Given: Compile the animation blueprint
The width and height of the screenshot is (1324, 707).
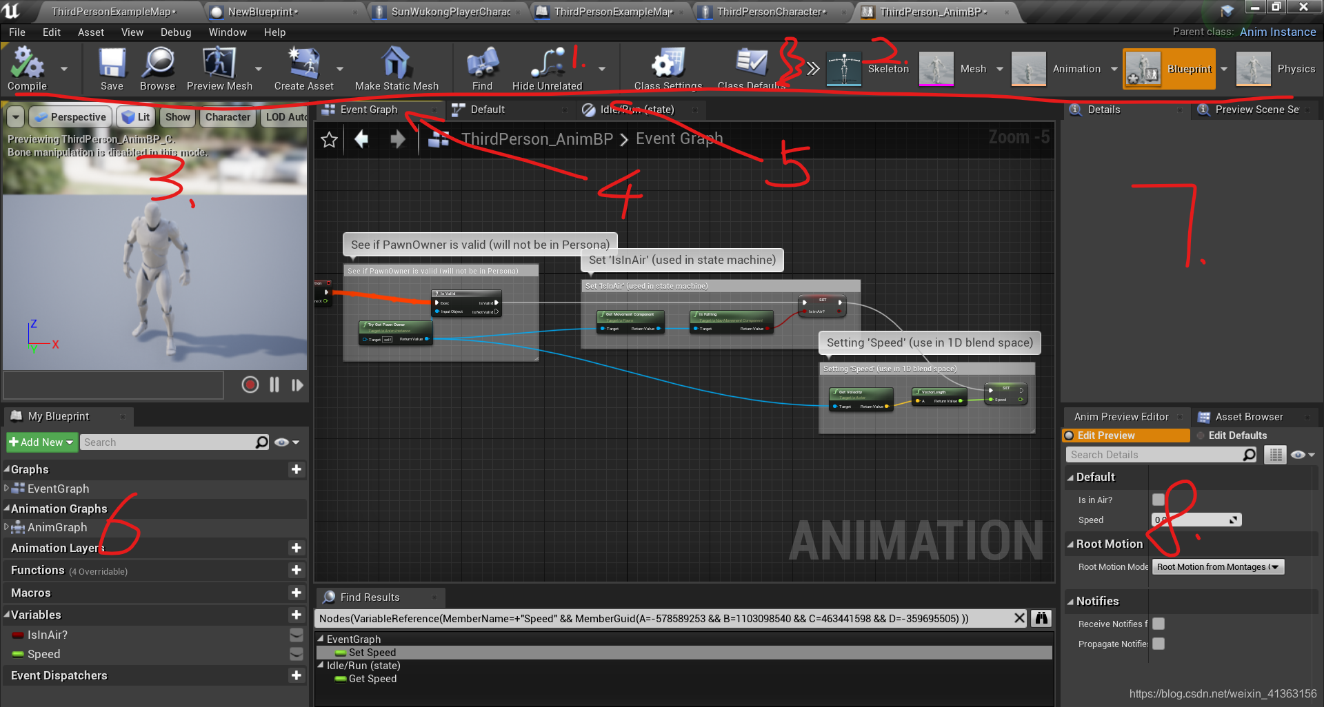Looking at the screenshot, I should click(x=27, y=69).
